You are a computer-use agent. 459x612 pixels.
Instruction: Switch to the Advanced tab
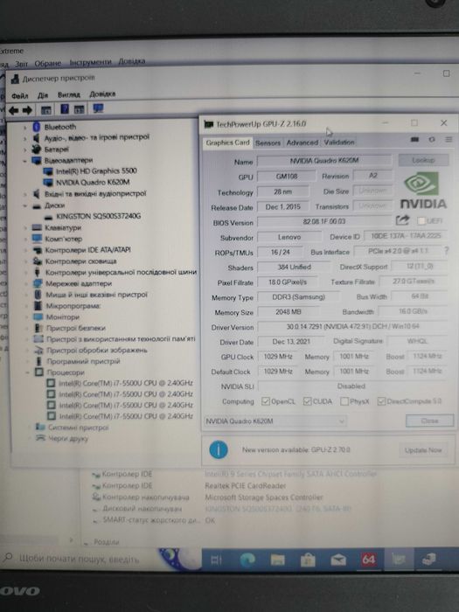click(303, 143)
